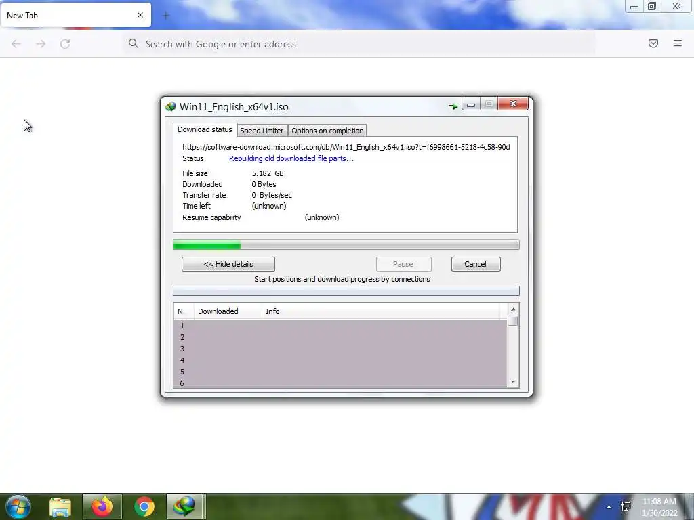
Task: Click the scroll up arrow in connections list
Action: coord(513,309)
